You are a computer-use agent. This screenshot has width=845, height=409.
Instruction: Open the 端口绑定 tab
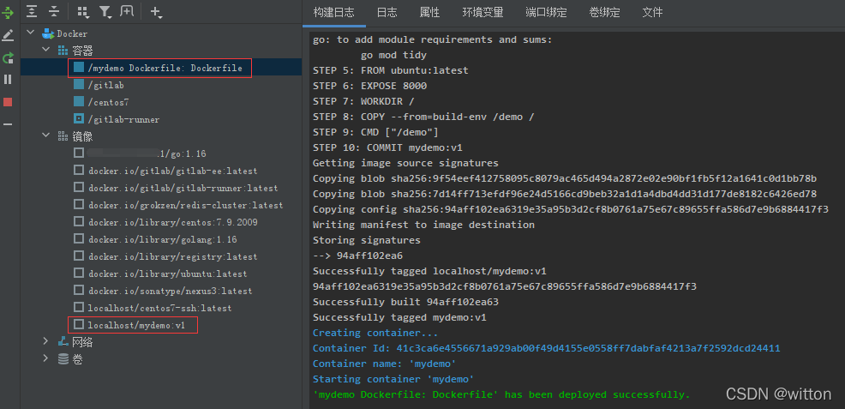point(547,12)
